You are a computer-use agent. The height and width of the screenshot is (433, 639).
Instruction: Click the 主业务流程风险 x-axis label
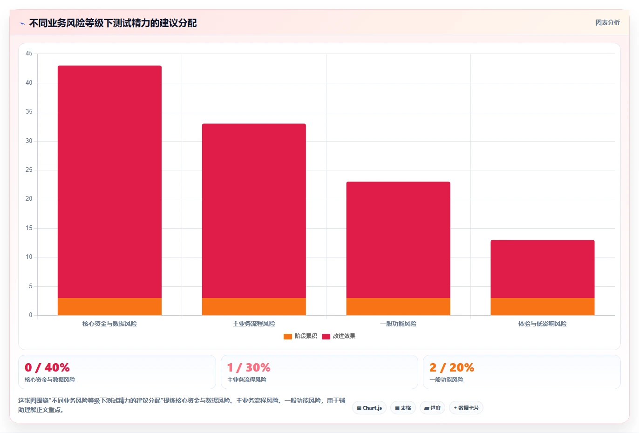coord(254,324)
